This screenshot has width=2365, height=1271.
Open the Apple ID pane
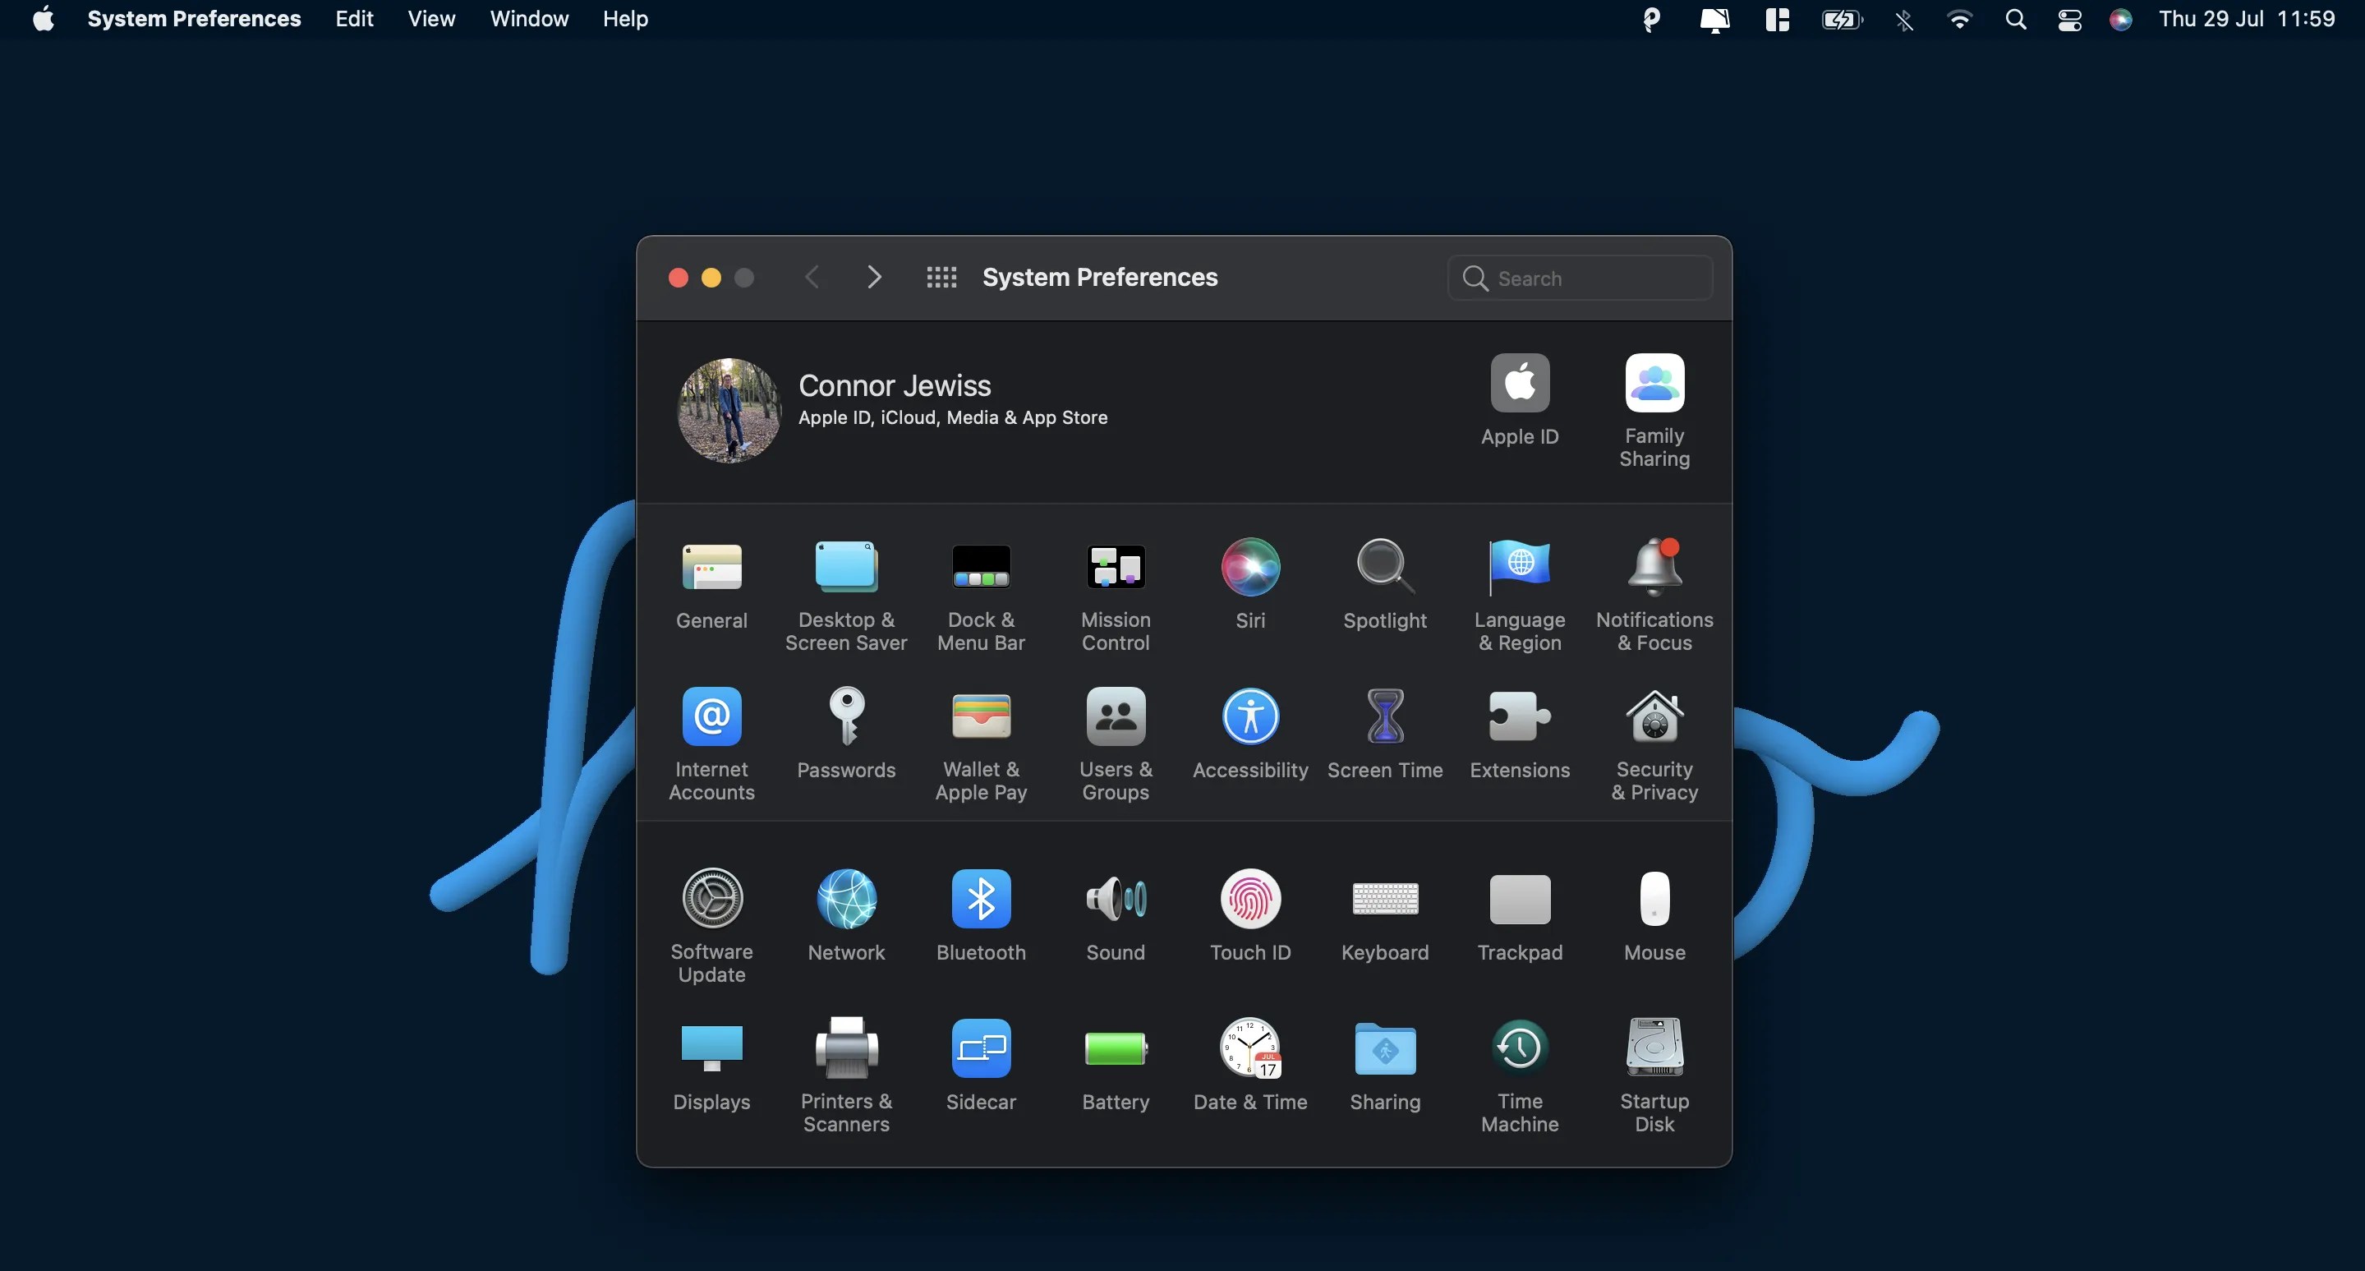point(1520,400)
